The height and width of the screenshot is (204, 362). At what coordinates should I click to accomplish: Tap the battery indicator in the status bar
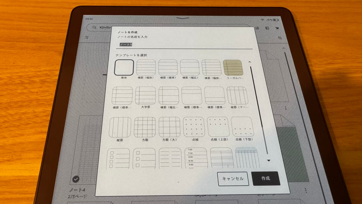[x=276, y=20]
